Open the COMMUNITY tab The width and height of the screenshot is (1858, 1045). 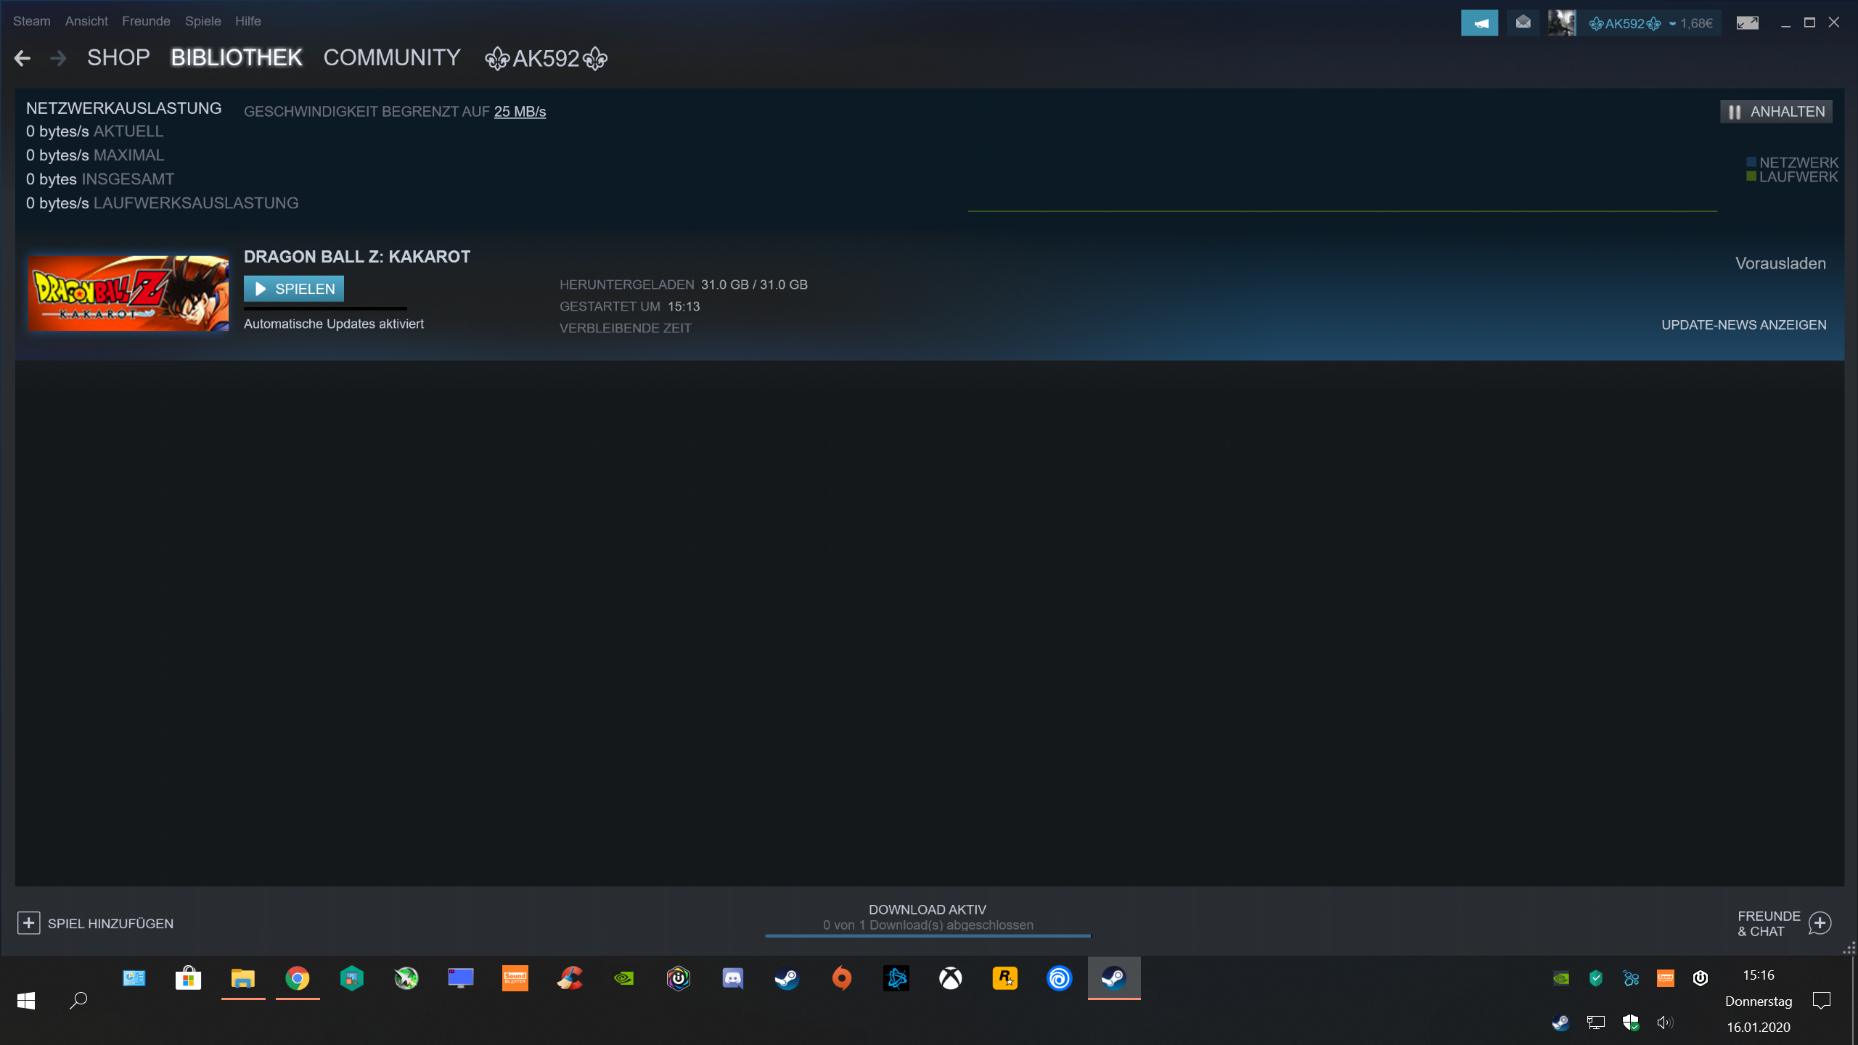tap(392, 58)
